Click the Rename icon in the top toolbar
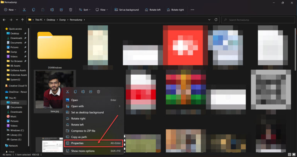 click(52, 10)
